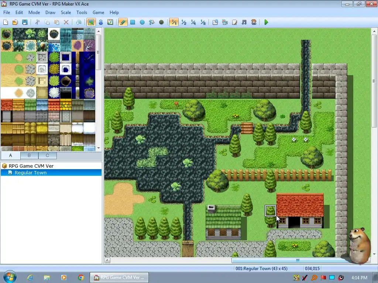Launch Google Chrome from taskbar
This screenshot has height=283, width=378.
tap(81, 277)
